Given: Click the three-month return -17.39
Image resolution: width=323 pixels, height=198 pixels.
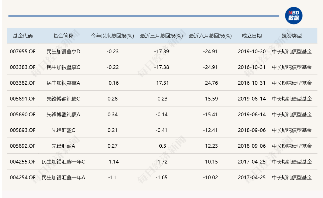Looking at the screenshot, I should point(161,51).
